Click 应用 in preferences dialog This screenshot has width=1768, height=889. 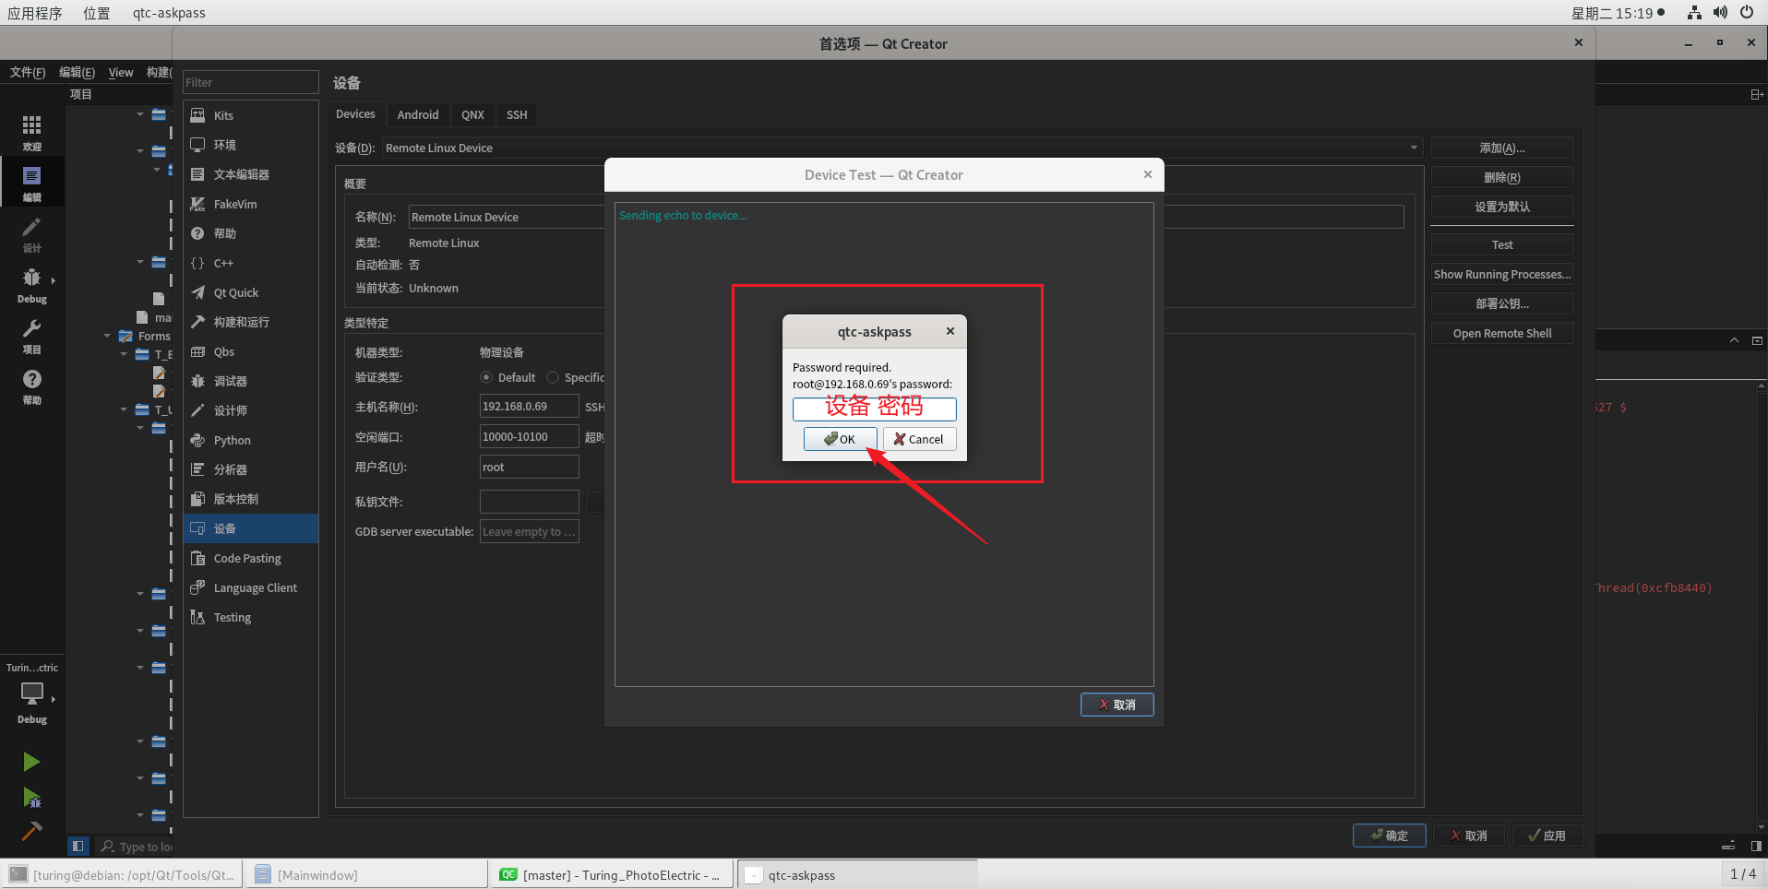(1547, 836)
